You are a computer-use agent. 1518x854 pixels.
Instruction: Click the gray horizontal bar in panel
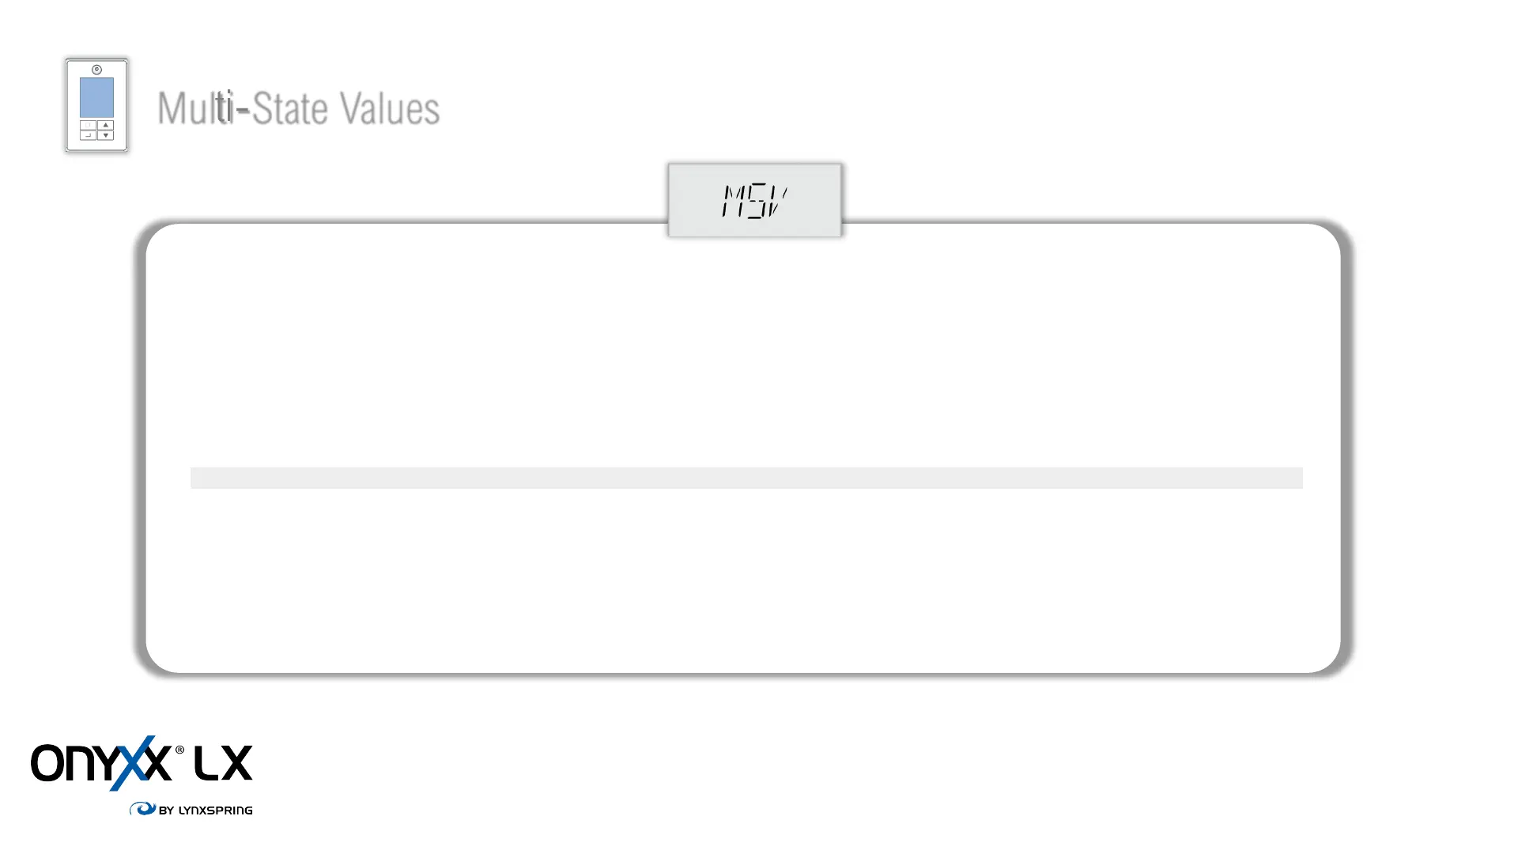pos(746,478)
